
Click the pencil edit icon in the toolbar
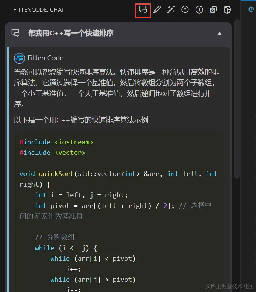pyautogui.click(x=157, y=10)
